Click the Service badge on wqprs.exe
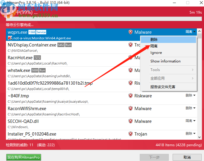Viewport: 204px width, 161px height. point(41,32)
